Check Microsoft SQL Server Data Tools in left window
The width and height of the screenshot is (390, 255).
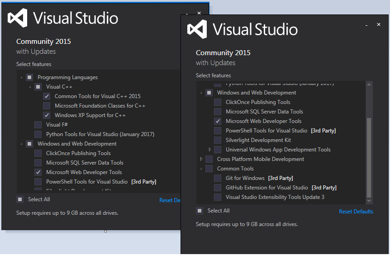[38, 163]
